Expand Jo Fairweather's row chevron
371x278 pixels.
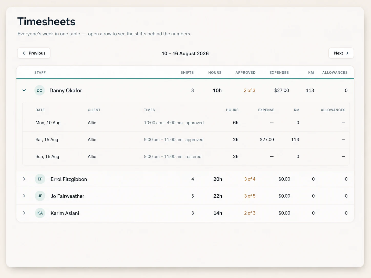pos(24,196)
